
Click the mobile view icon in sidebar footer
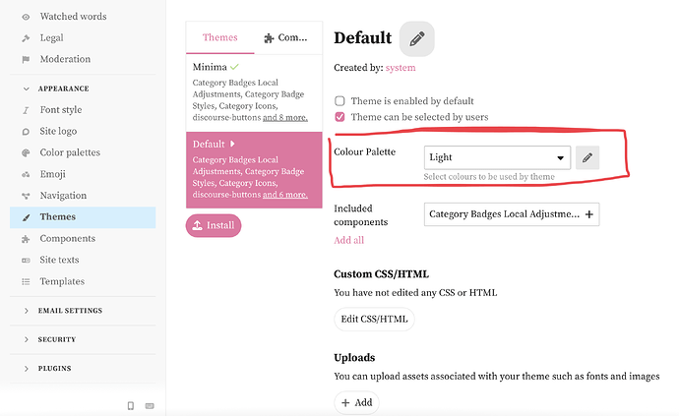pos(131,405)
